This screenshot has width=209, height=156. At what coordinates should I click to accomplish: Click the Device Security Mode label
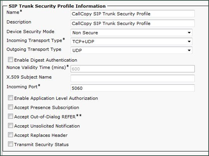pos(30,32)
